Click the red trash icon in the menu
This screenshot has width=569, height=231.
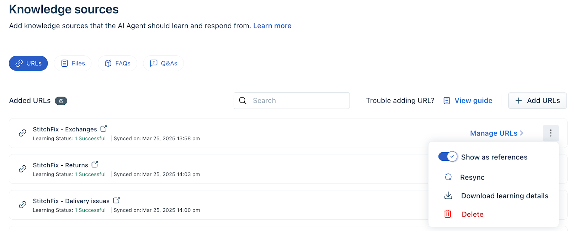[x=448, y=214]
